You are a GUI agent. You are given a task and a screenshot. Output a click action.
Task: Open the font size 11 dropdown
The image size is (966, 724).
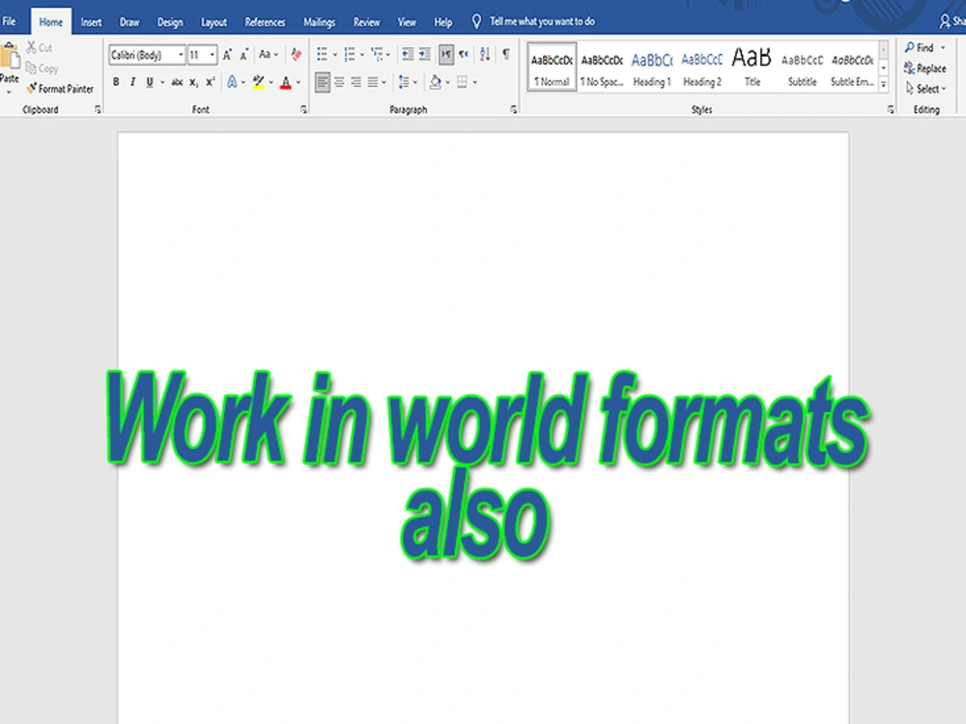coord(213,55)
